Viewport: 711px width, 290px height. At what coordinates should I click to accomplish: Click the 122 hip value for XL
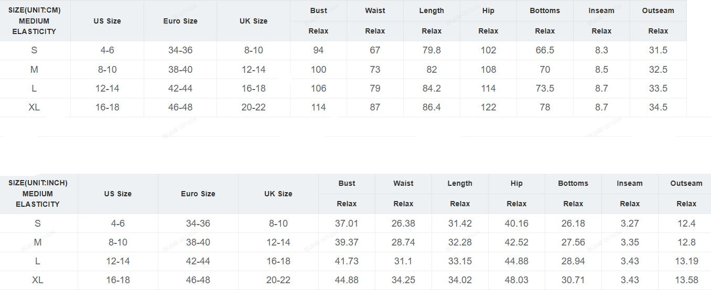pyautogui.click(x=488, y=107)
